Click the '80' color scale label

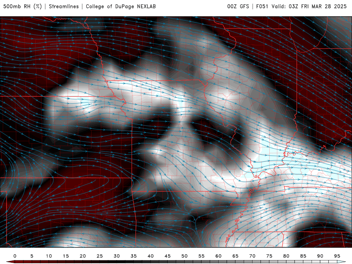tap(286, 256)
